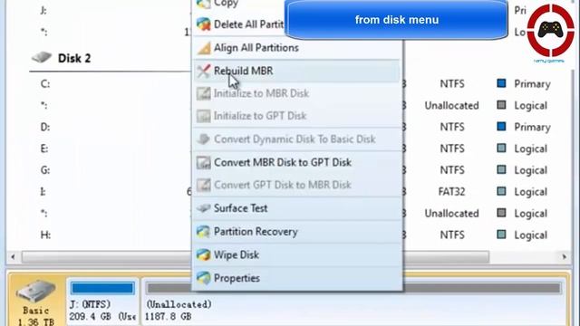Click the horizontal scrollbar left arrow

(x=13, y=257)
